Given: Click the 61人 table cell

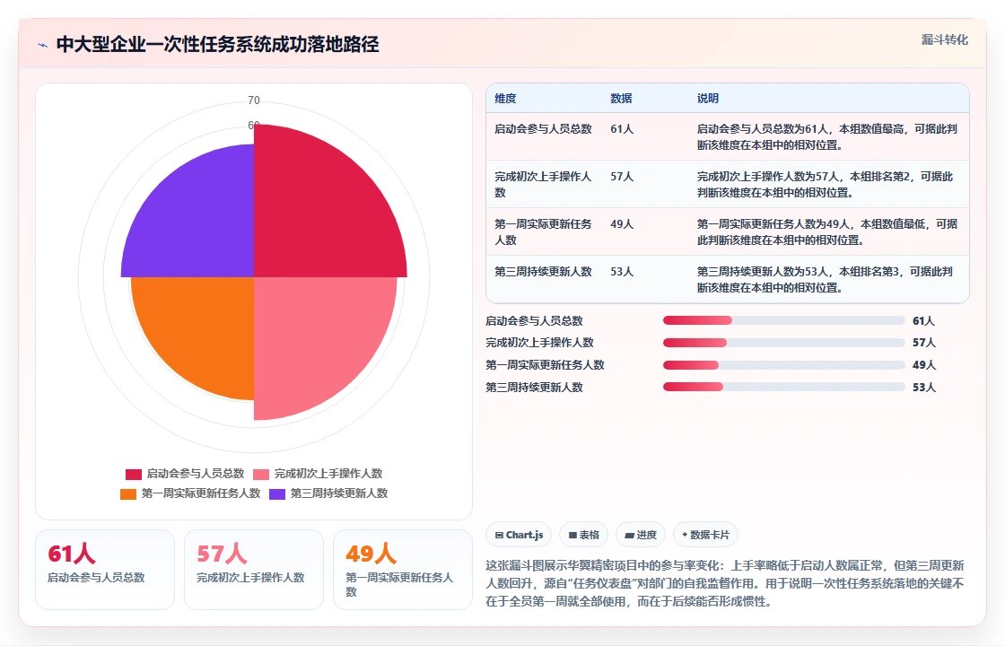Looking at the screenshot, I should [622, 129].
